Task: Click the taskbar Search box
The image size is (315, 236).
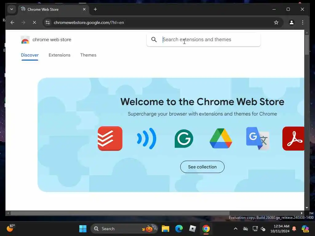Action: point(124,229)
